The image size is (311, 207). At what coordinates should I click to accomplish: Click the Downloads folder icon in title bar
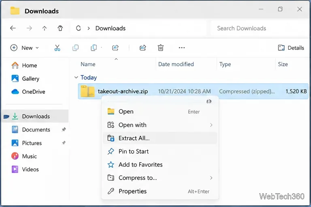[15, 11]
